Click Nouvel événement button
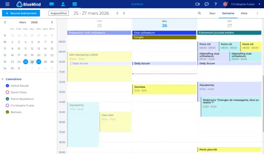This screenshot has width=264, height=154. (x=21, y=13)
